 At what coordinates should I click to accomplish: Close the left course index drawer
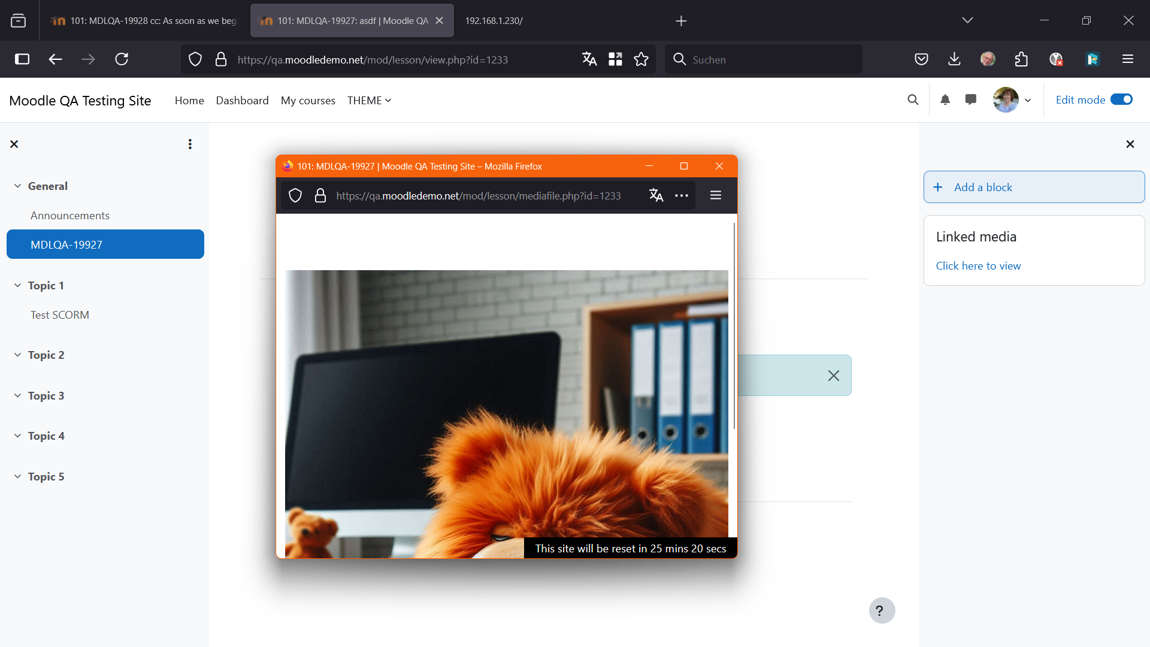(x=14, y=144)
